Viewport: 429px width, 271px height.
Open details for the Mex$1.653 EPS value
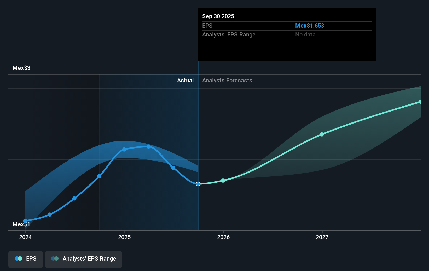coord(310,26)
